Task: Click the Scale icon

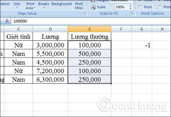Action: click(93, 7)
